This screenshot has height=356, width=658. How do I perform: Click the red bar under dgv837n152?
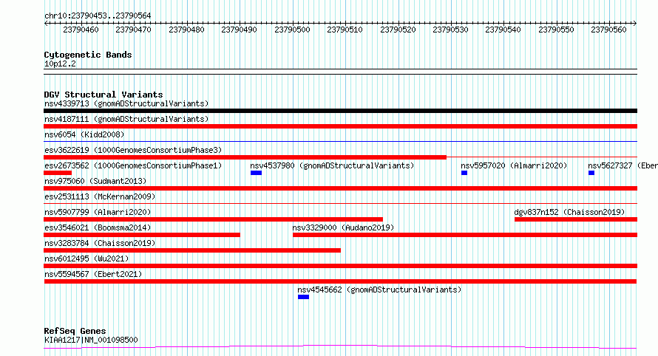(576, 219)
